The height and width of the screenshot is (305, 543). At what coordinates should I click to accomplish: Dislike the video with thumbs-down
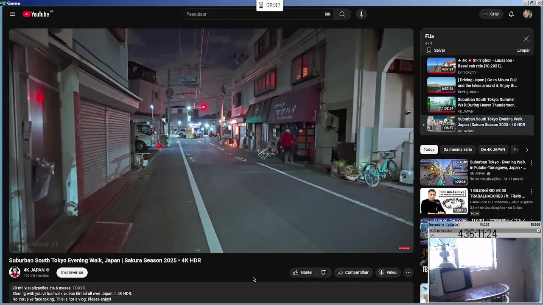[324, 272]
